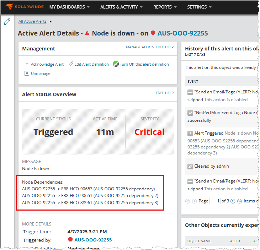Click the Alert column header in Other Objects

[235, 241]
